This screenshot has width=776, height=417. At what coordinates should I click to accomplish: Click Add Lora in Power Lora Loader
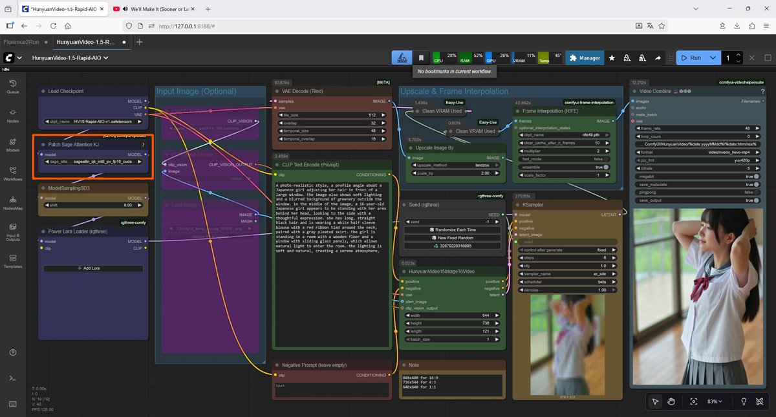(93, 268)
